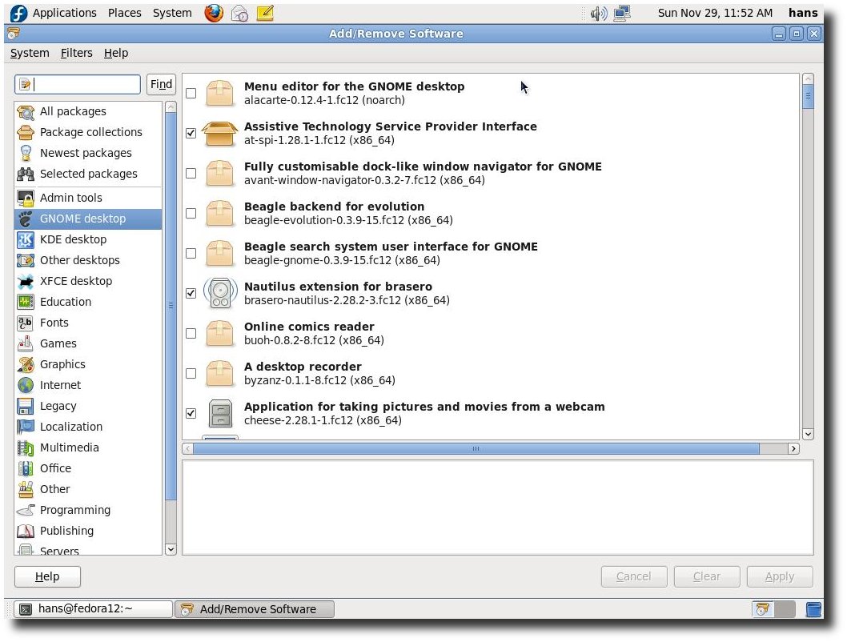Click the volume speaker icon

coord(599,13)
